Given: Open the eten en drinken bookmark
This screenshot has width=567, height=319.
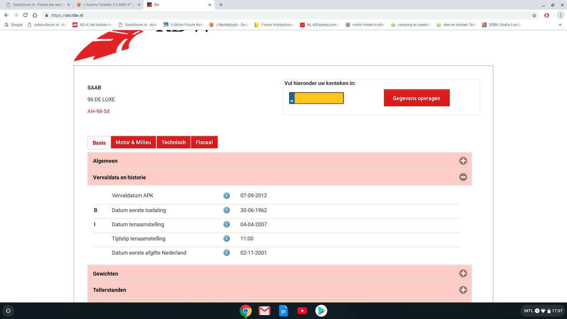Looking at the screenshot, I should [456, 25].
